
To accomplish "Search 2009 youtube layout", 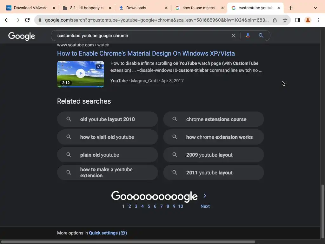I will (214, 155).
